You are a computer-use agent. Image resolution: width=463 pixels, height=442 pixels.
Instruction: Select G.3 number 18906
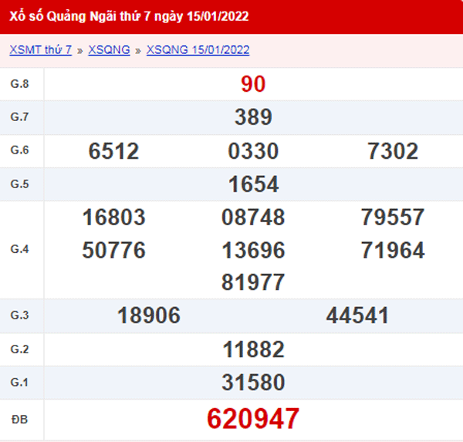149,315
